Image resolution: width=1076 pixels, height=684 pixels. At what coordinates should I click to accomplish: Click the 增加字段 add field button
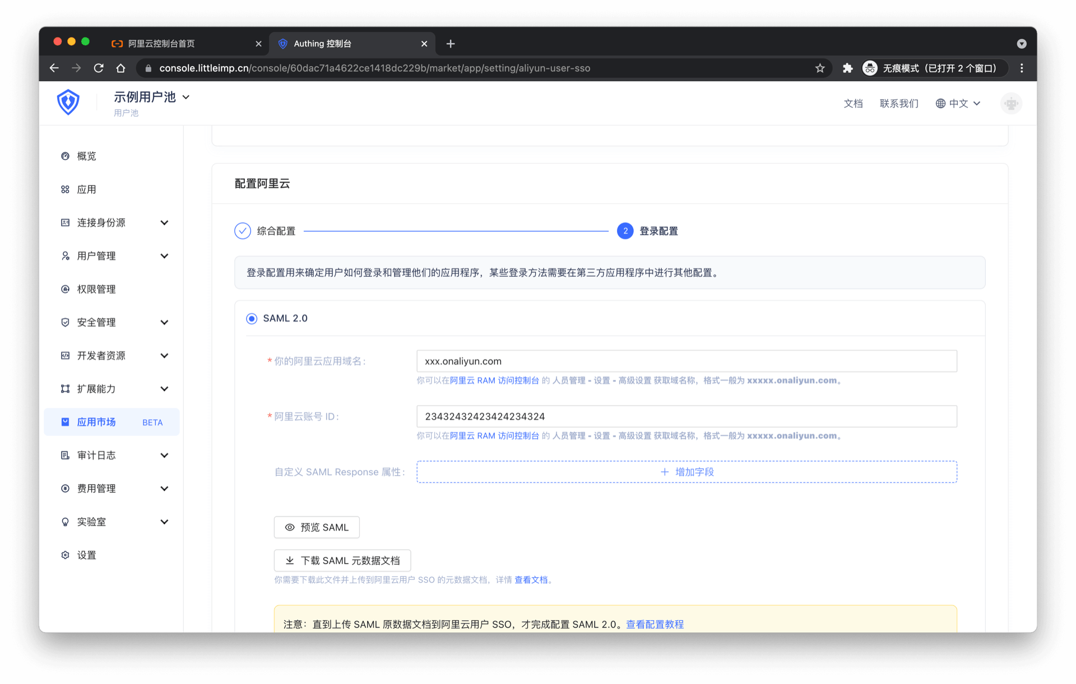click(687, 472)
